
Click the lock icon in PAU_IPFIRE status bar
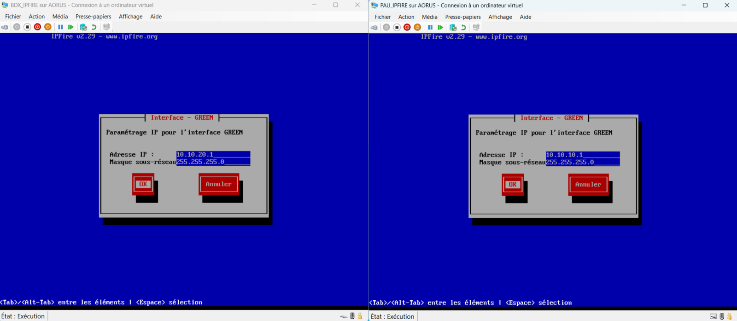coord(730,316)
